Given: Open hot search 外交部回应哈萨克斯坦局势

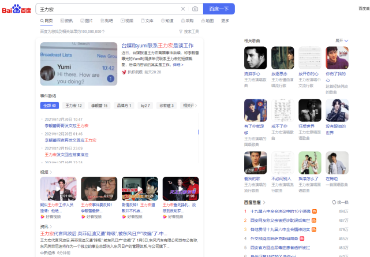Looking at the screenshot, I should pyautogui.click(x=274, y=239).
